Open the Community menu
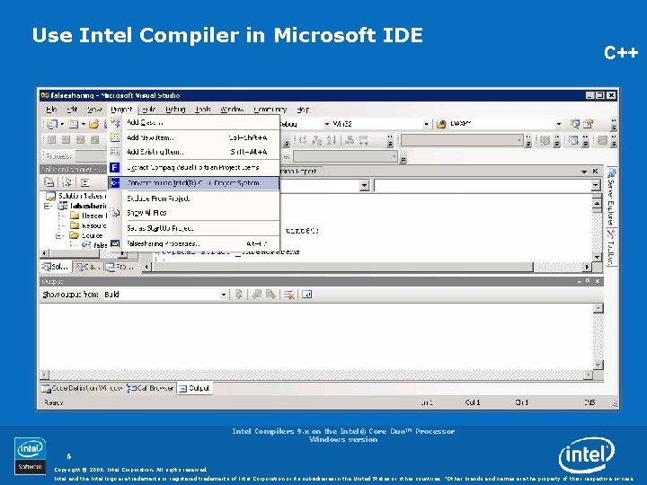Image resolution: width=647 pixels, height=485 pixels. tap(270, 110)
